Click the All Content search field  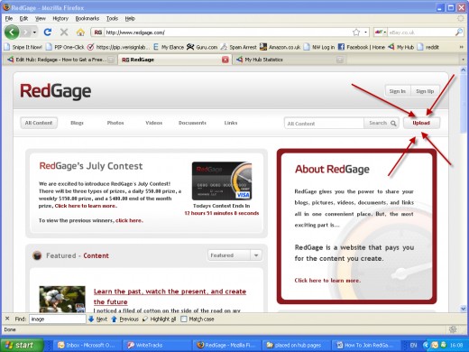[x=324, y=124]
